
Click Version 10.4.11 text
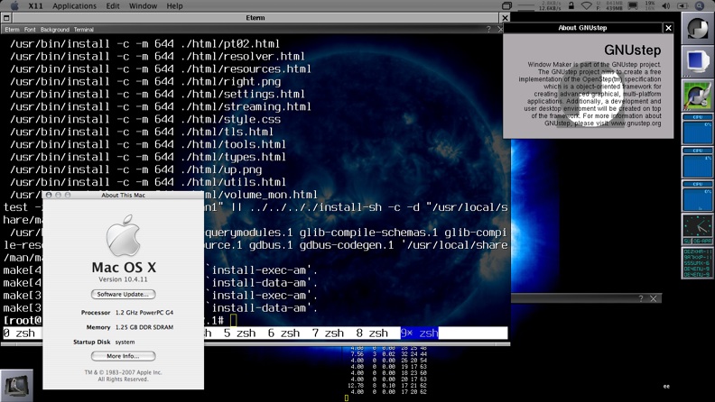pyautogui.click(x=123, y=279)
